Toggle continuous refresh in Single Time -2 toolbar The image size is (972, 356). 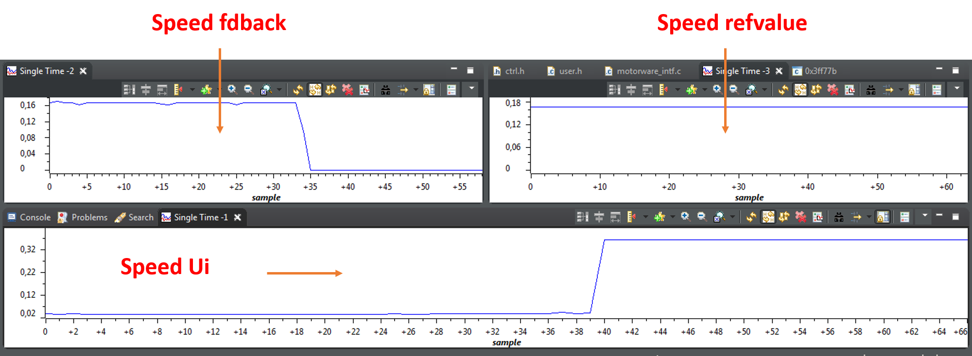pos(315,90)
